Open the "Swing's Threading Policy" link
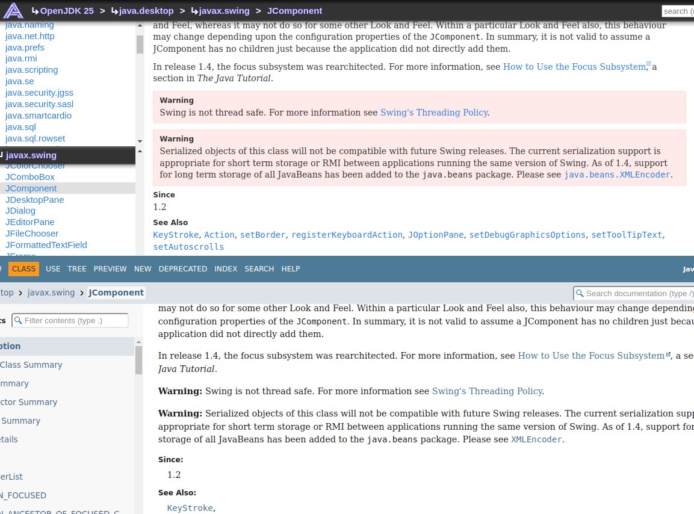694x514 pixels. (x=434, y=113)
